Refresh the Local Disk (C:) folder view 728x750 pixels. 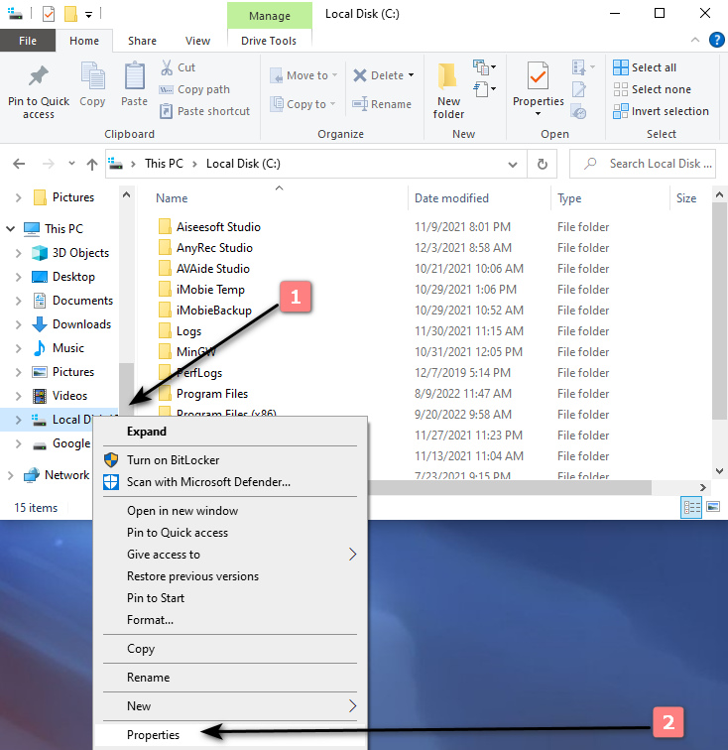point(542,164)
